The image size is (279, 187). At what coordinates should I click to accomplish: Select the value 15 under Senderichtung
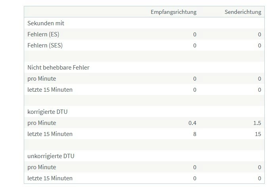tap(258, 134)
